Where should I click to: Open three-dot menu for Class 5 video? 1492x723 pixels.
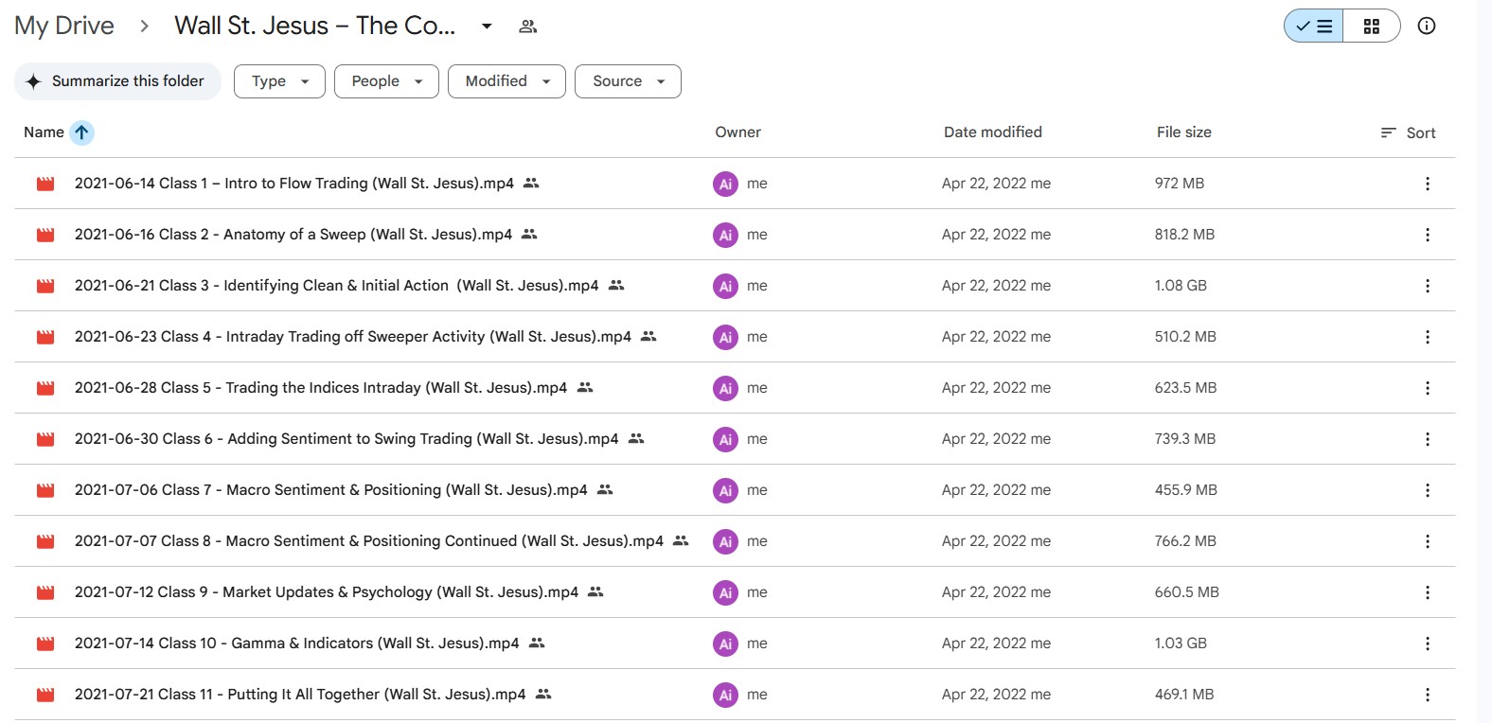1427,388
